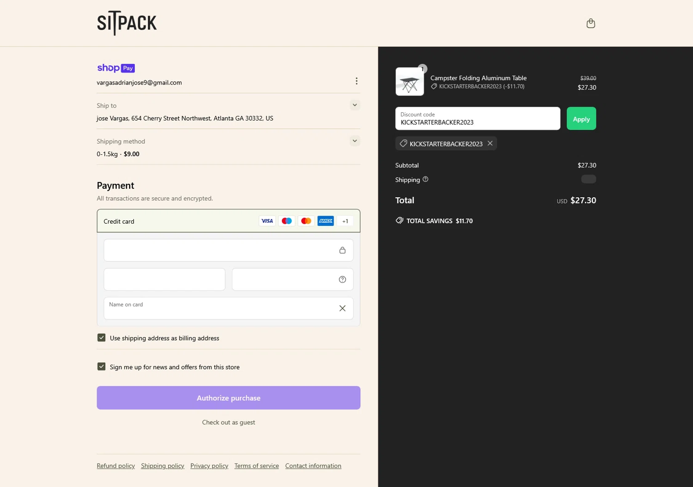Image resolution: width=693 pixels, height=487 pixels.
Task: Click the Visa card icon
Action: coord(267,221)
